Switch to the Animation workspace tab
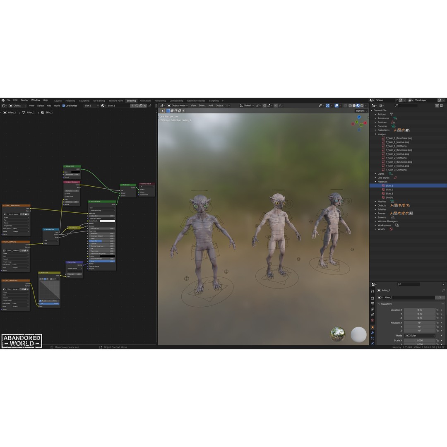This screenshot has height=447, width=447. [145, 101]
